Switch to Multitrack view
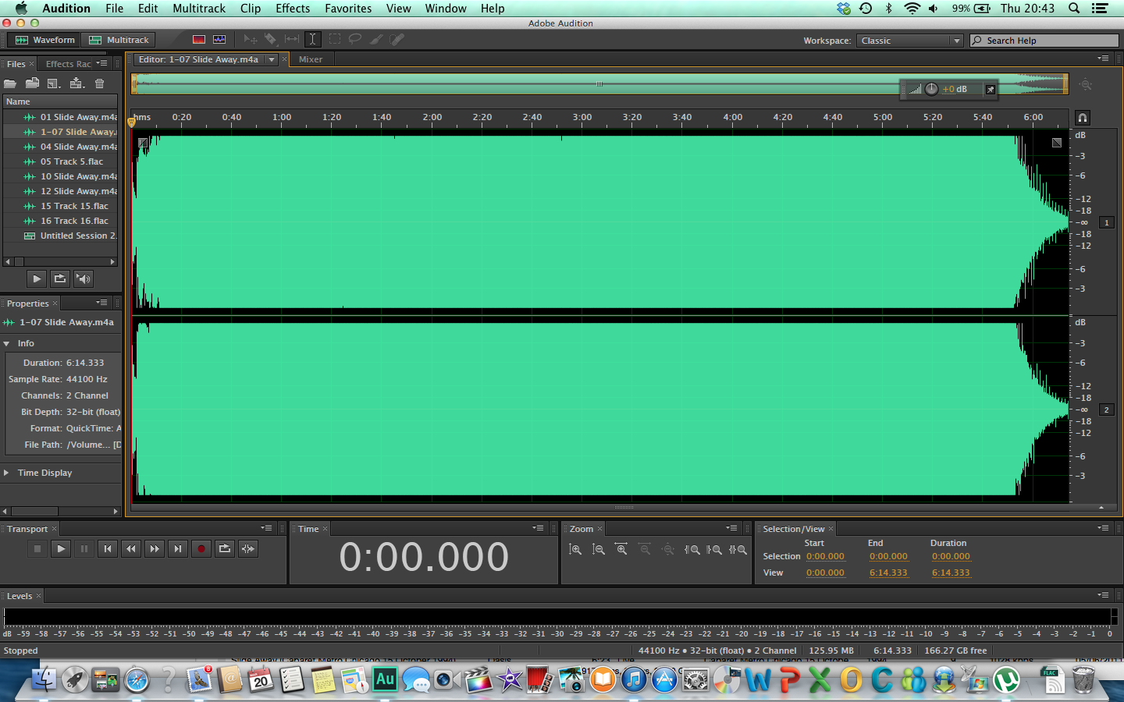The image size is (1124, 702). pos(119,40)
